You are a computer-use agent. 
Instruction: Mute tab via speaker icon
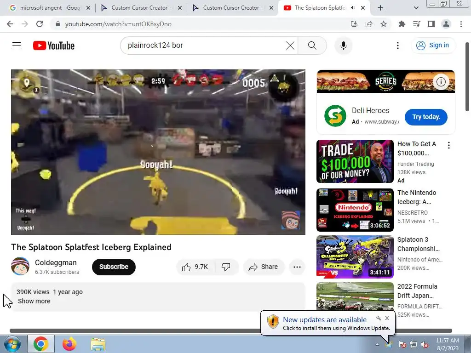[x=353, y=8]
